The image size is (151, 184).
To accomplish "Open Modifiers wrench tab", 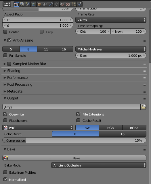I will (x=51, y=4).
